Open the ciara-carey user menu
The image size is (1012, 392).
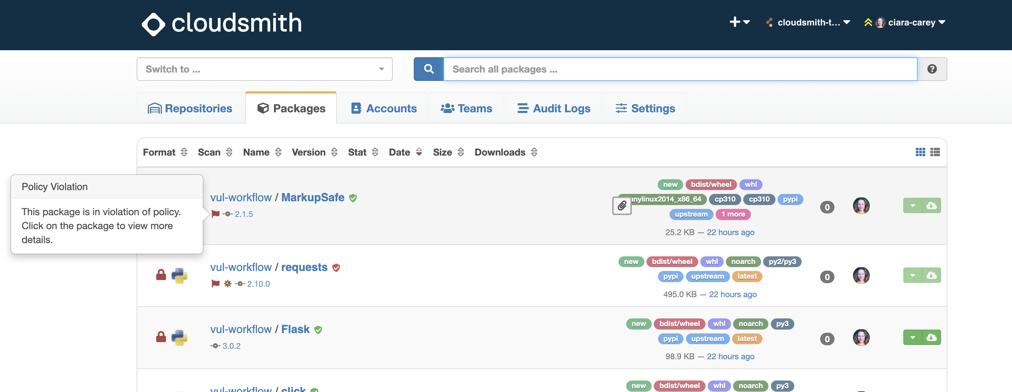coord(905,22)
